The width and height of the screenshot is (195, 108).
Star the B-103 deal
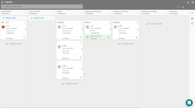click(80, 77)
